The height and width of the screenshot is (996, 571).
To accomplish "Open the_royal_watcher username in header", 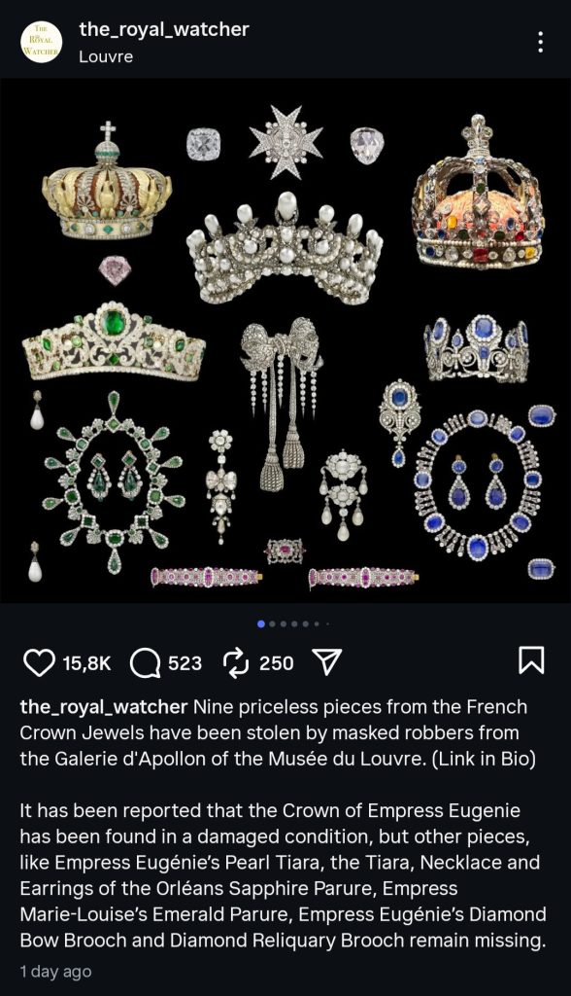I will pyautogui.click(x=164, y=29).
